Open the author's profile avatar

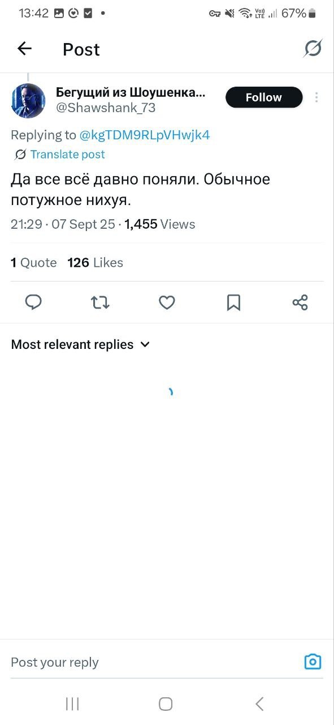[x=28, y=101]
